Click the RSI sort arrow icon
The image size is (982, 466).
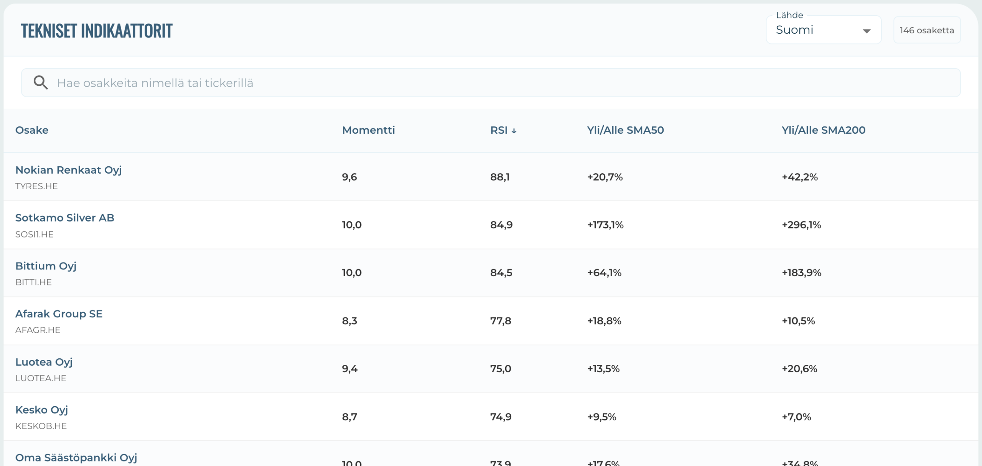(514, 131)
